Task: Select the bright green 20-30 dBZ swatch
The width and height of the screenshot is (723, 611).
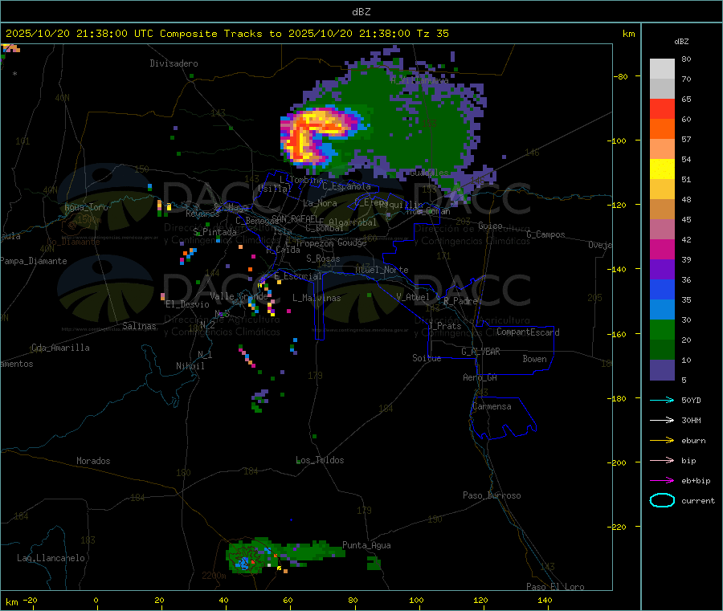Action: (x=662, y=329)
